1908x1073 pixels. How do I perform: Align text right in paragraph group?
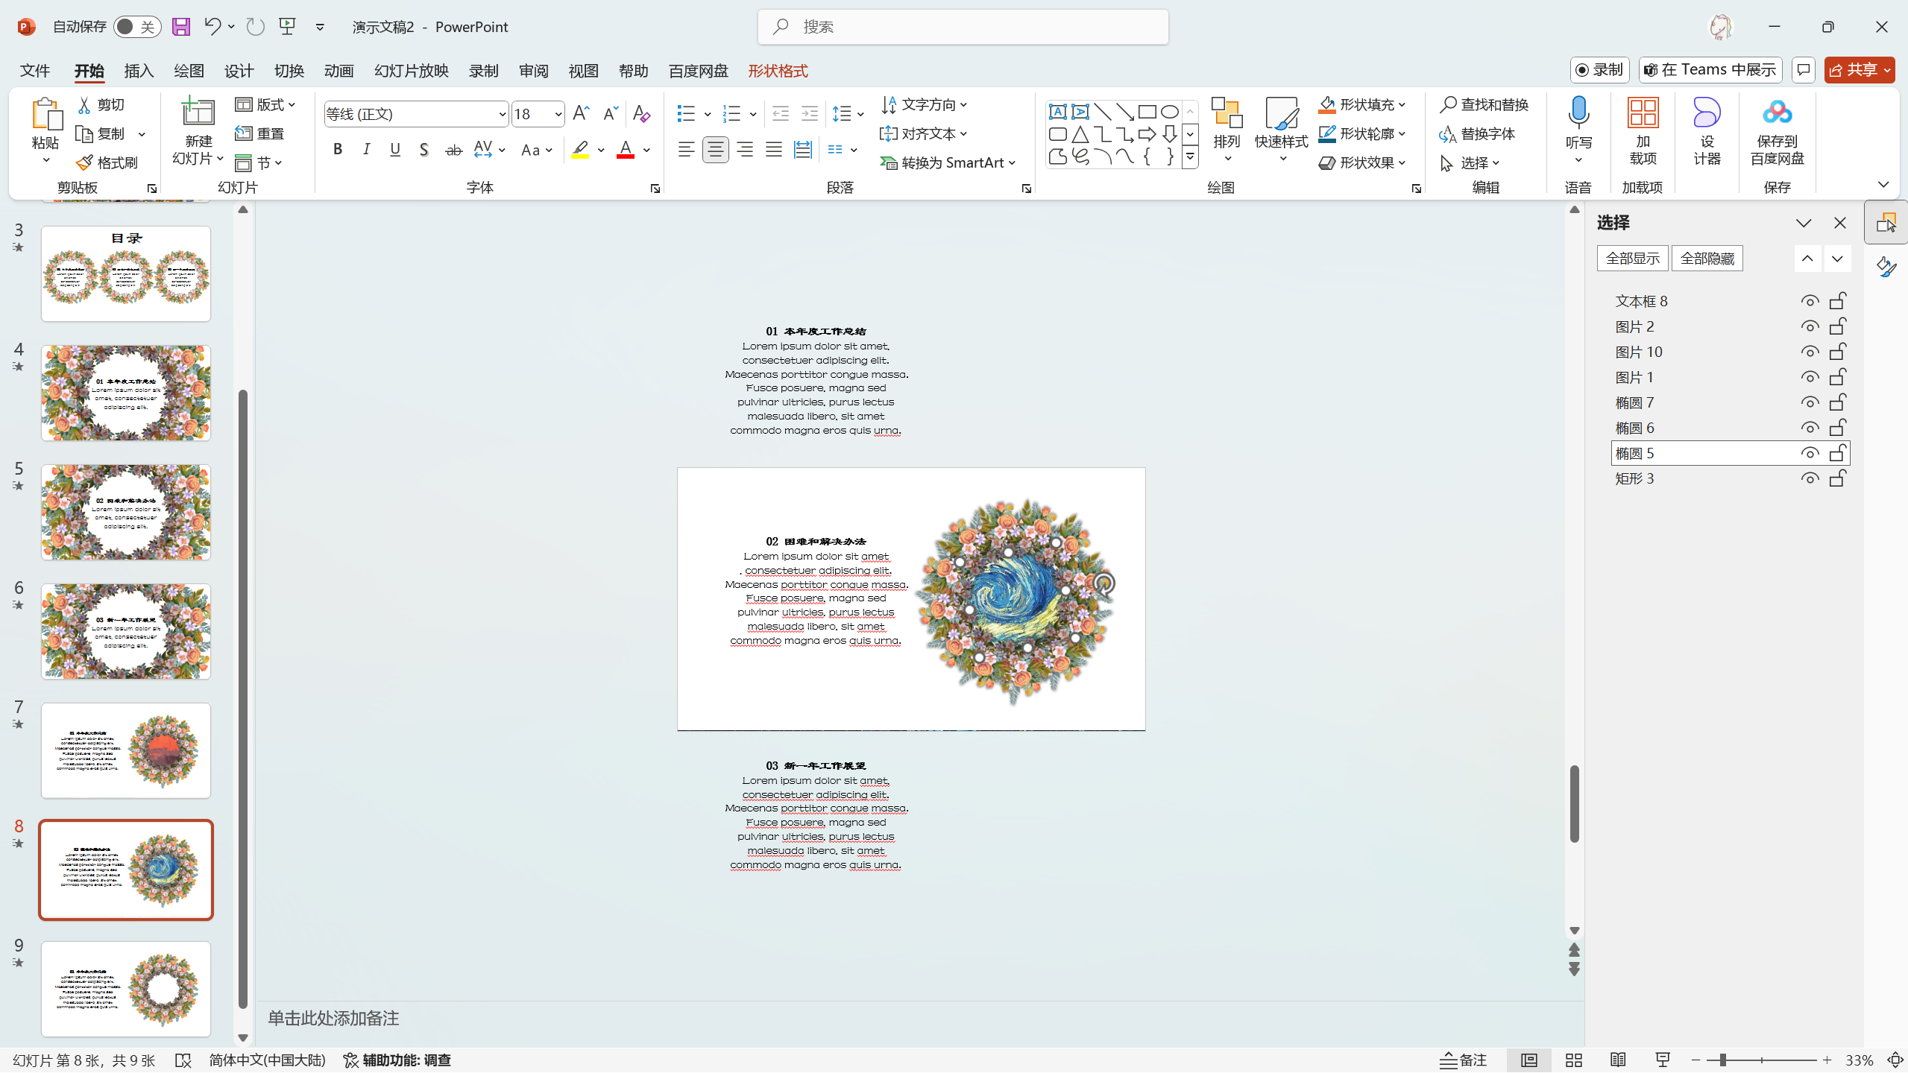744,150
